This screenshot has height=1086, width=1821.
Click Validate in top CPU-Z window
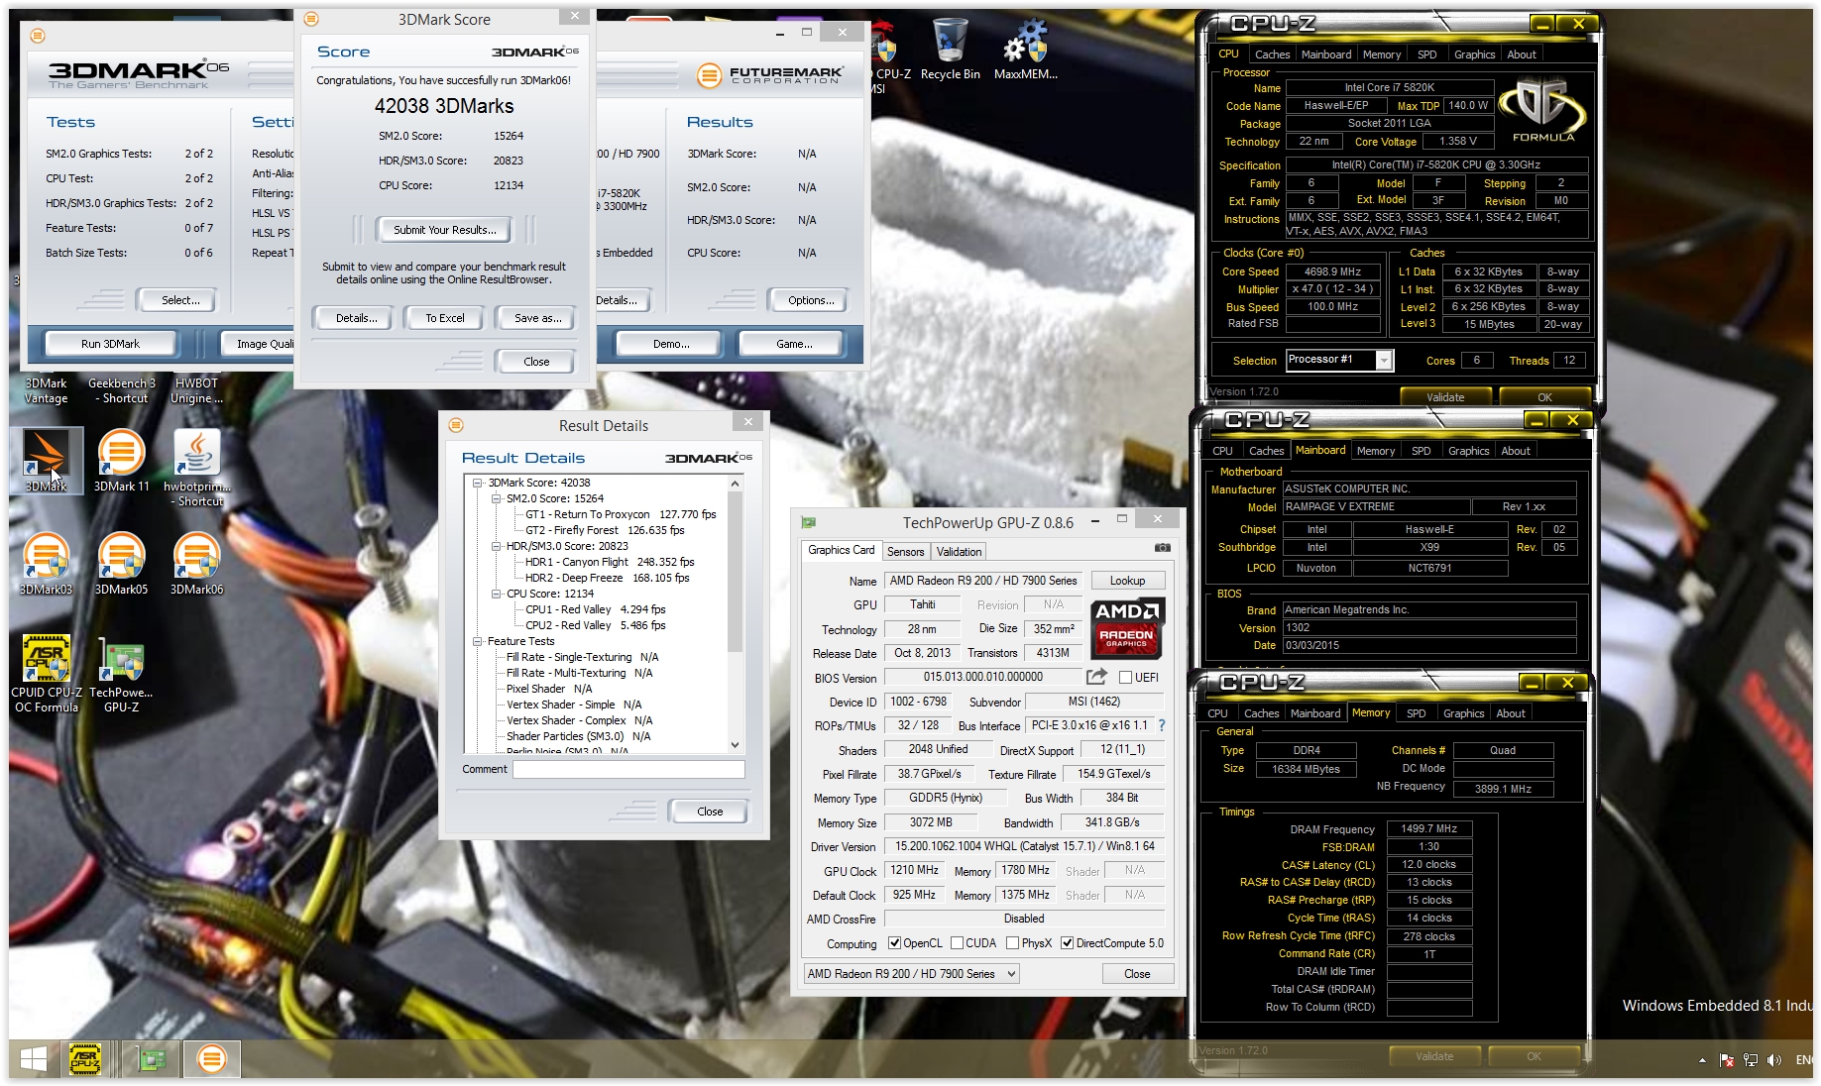pos(1444,397)
